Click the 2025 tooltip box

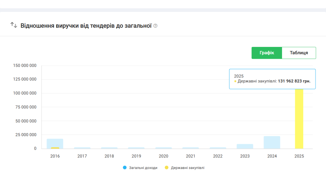pyautogui.click(x=272, y=79)
